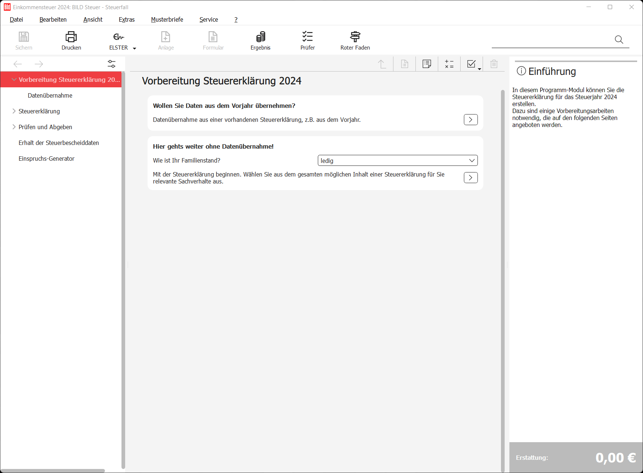
Task: Open navigation filter settings sliders icon
Action: [x=112, y=64]
